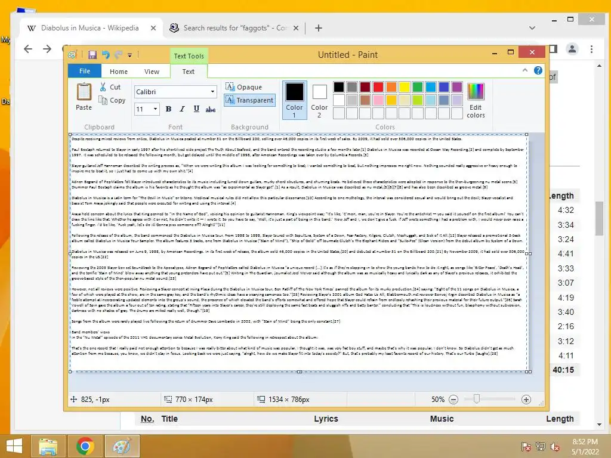The height and width of the screenshot is (458, 611).
Task: Open the Calibri font family dropdown
Action: [213, 91]
